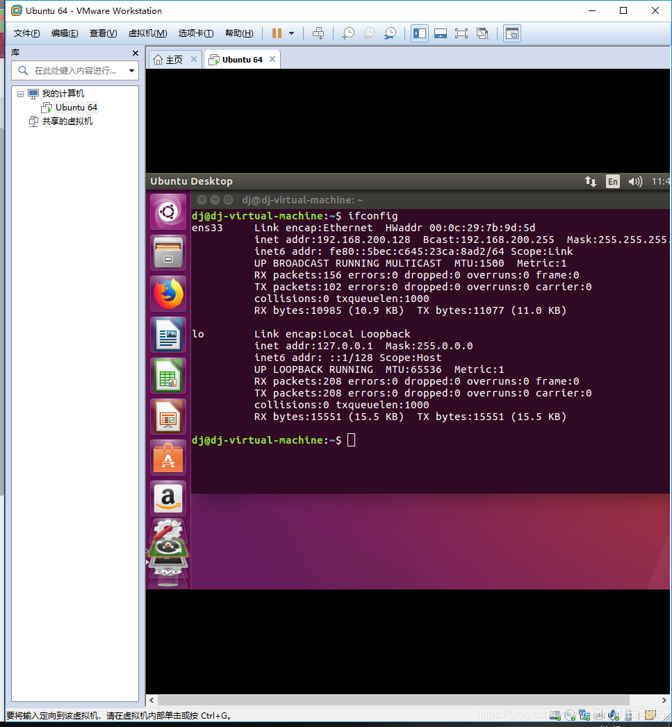Image resolution: width=672 pixels, height=727 pixels.
Task: Close the 库 library panel
Action: (136, 53)
